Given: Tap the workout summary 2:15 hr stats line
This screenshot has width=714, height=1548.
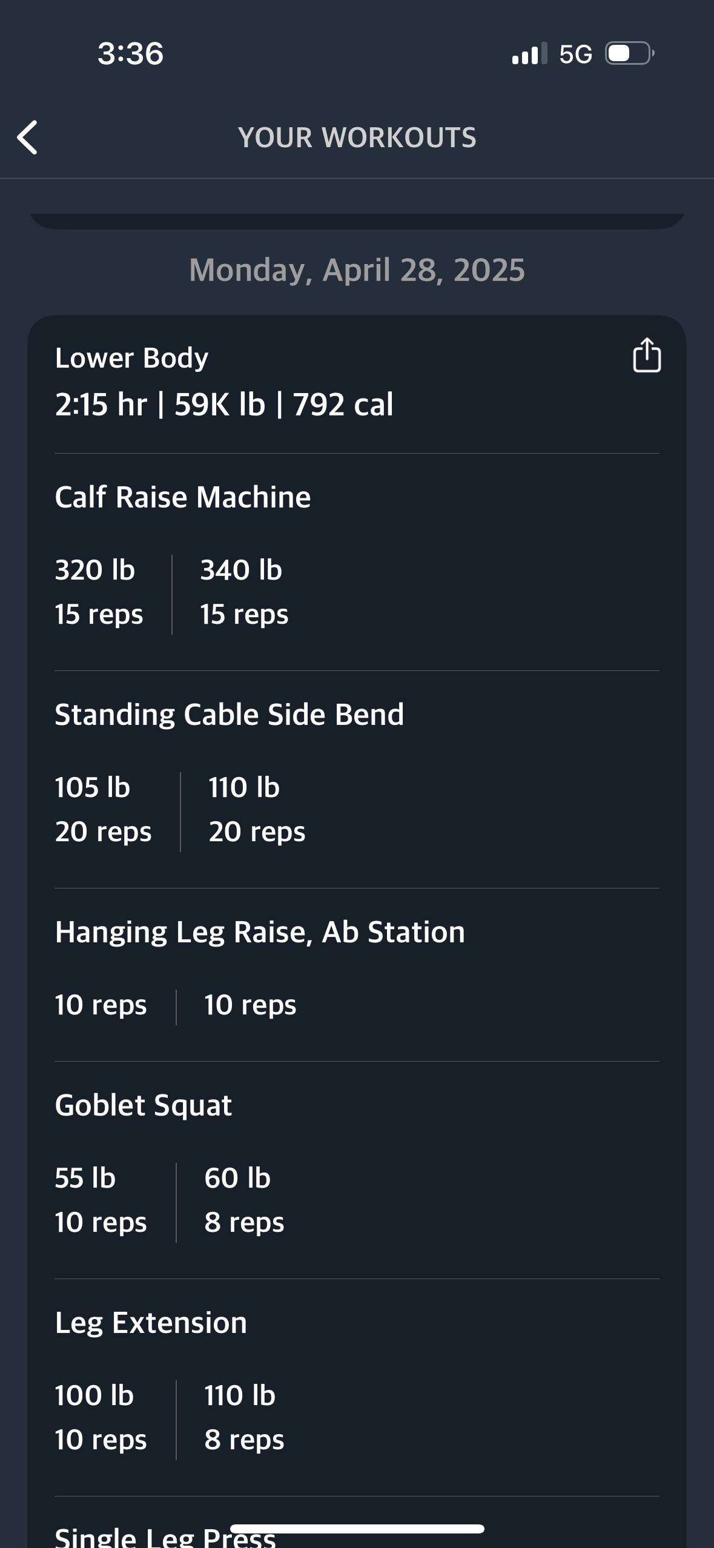Looking at the screenshot, I should click(224, 405).
